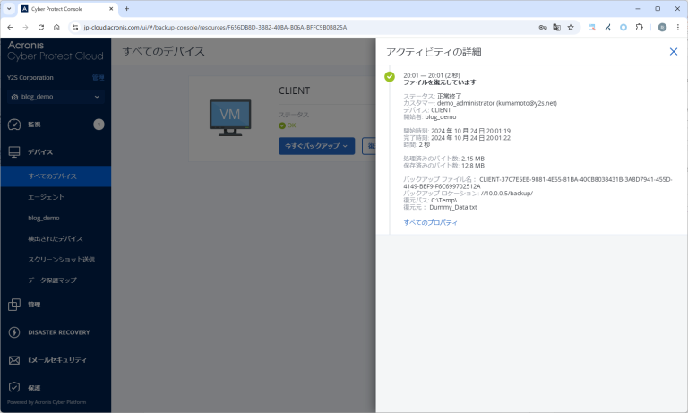Select the Disaster Recovery lightning icon
688x413 pixels.
tap(13, 332)
